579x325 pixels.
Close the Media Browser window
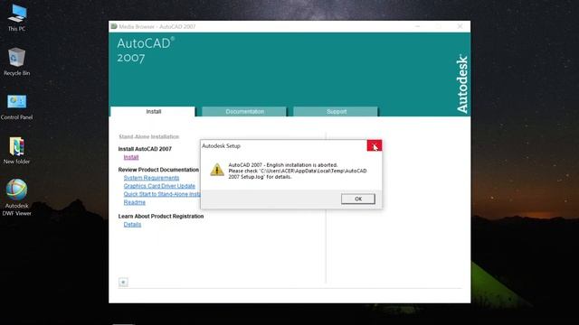click(x=460, y=26)
